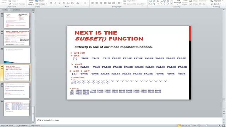The height and width of the screenshot is (127, 226).
Task: Open Change Case dropdown
Action: (x=78, y=3)
